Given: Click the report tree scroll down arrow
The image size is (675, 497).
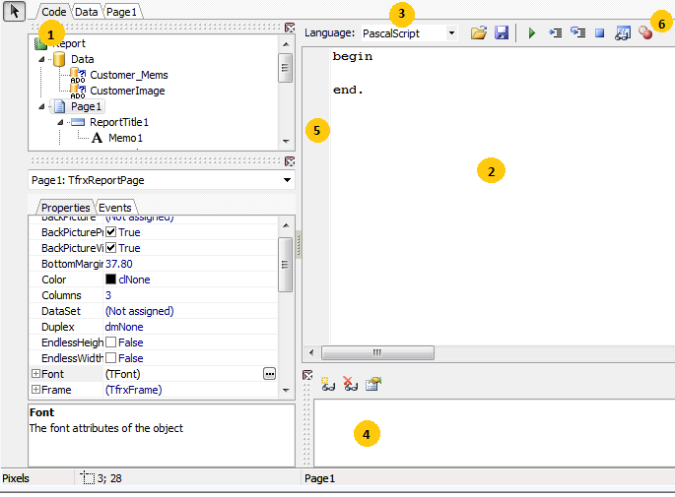Looking at the screenshot, I should [x=286, y=141].
